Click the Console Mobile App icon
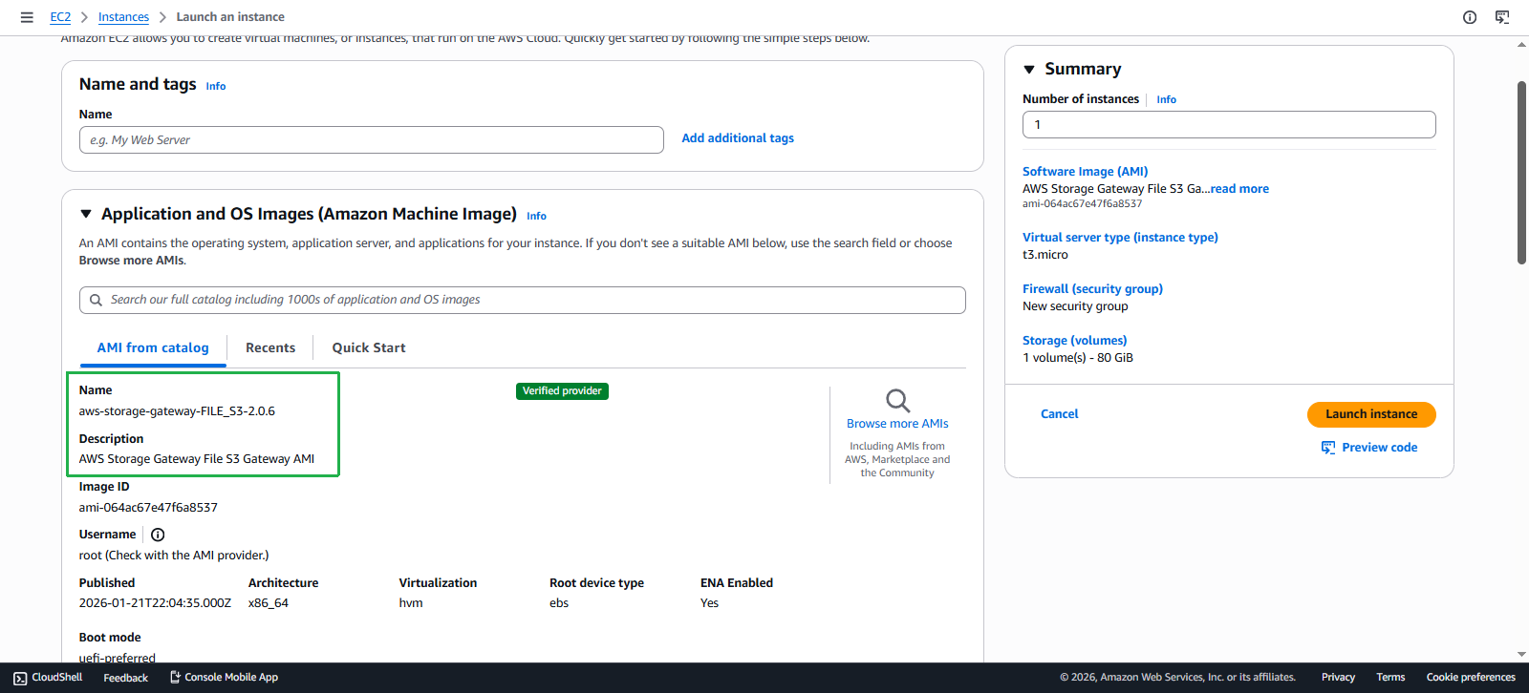This screenshot has height=693, width=1529. (175, 678)
